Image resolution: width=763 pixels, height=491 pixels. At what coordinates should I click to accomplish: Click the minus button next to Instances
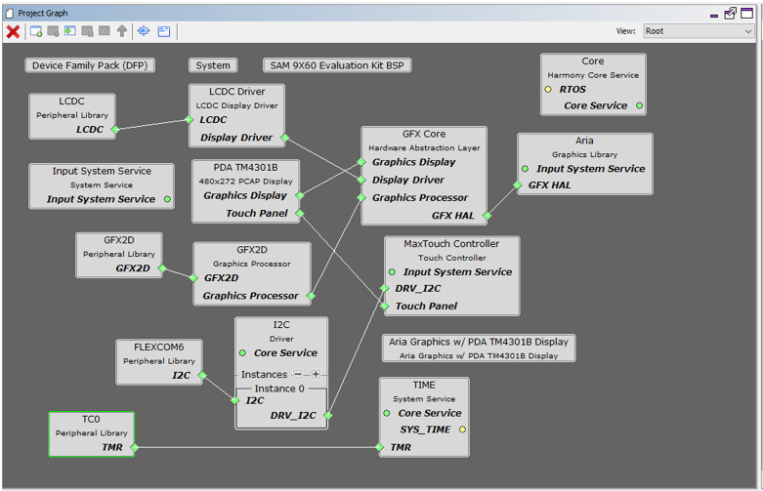coord(298,374)
